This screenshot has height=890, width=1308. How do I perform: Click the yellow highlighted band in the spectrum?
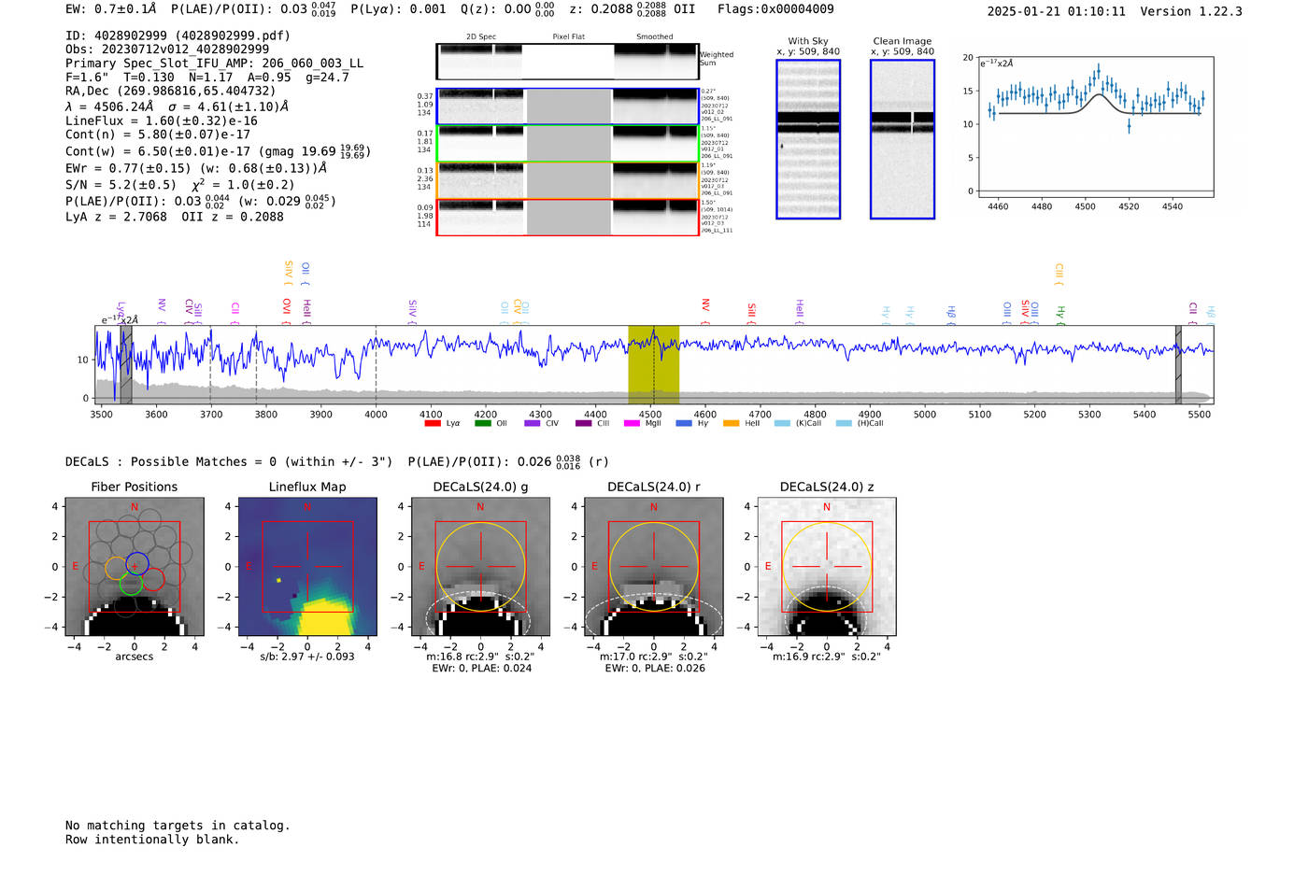(x=653, y=364)
